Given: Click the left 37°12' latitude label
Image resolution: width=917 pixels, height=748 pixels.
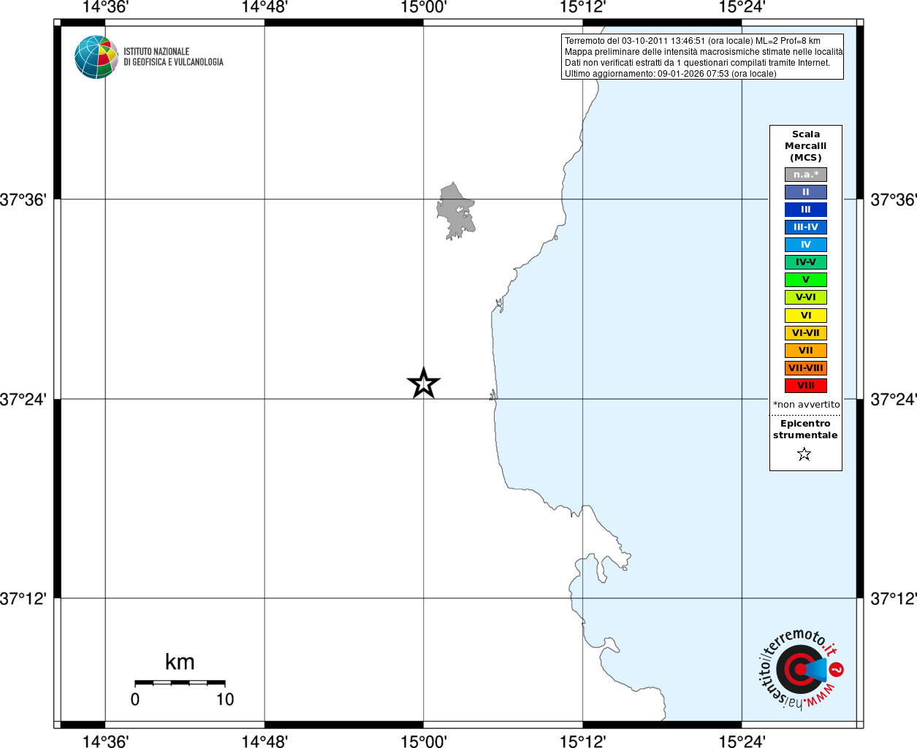Looking at the screenshot, I should pos(23,599).
